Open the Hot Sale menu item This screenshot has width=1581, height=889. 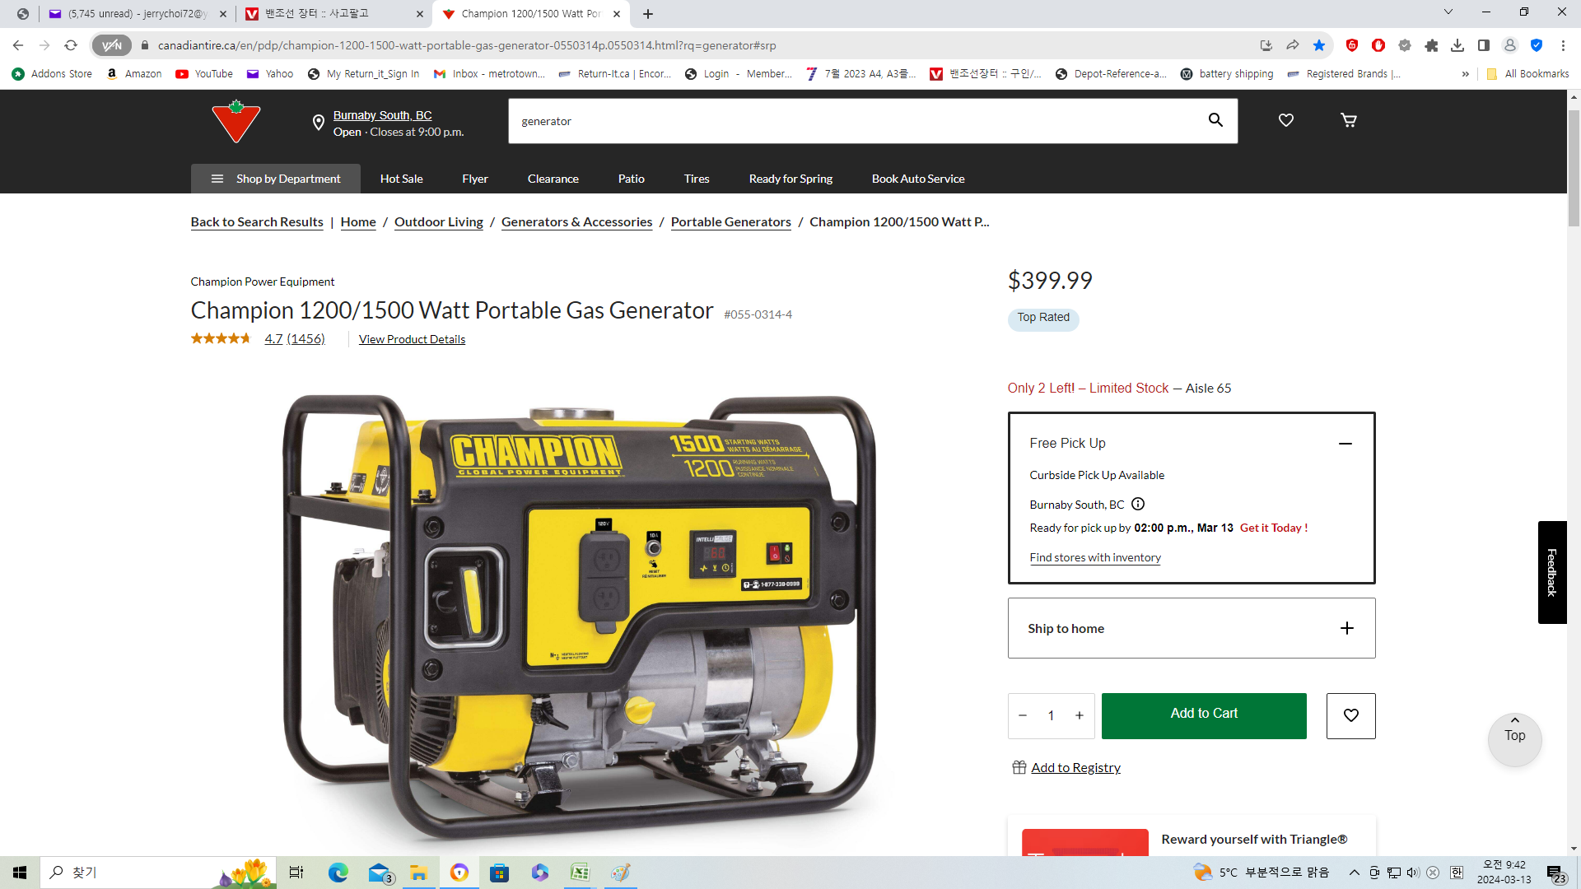pyautogui.click(x=402, y=179)
